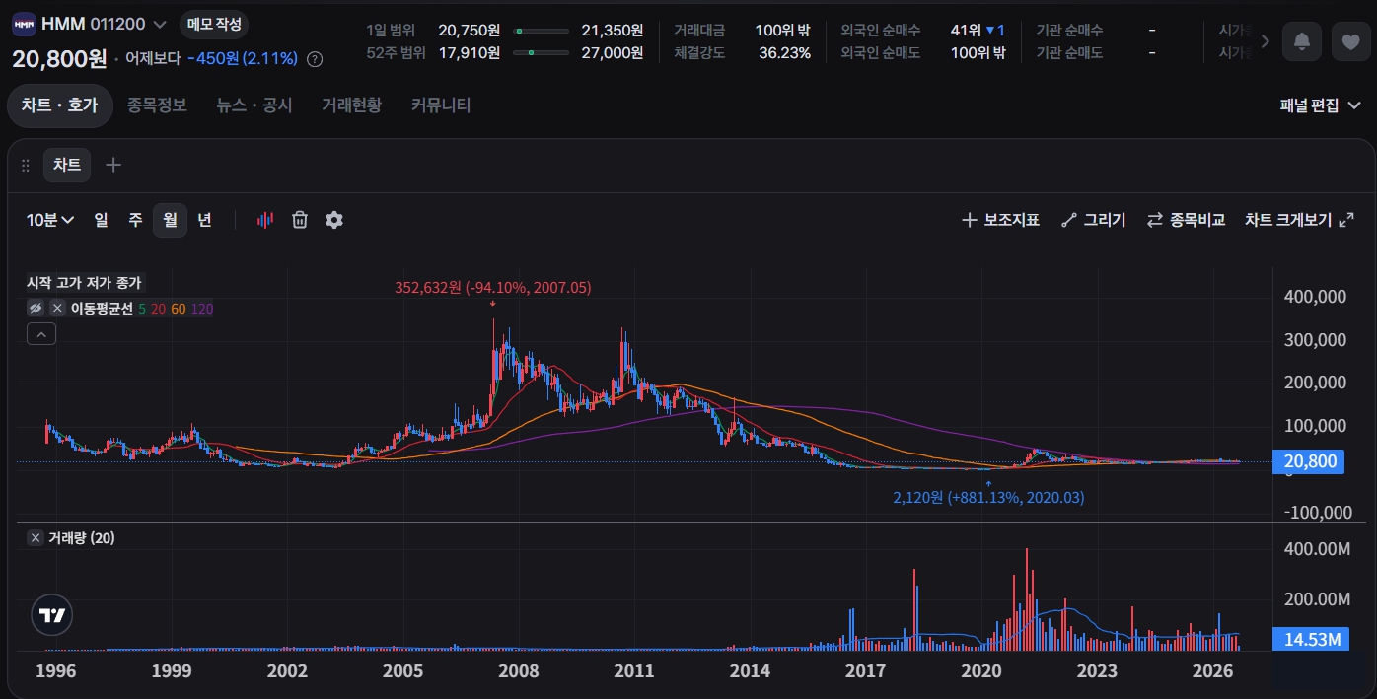Show more stats with right chevron arrow
The image size is (1377, 699).
[1266, 41]
